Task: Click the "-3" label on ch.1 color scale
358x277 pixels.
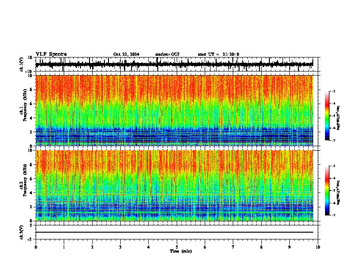Action: click(x=334, y=91)
